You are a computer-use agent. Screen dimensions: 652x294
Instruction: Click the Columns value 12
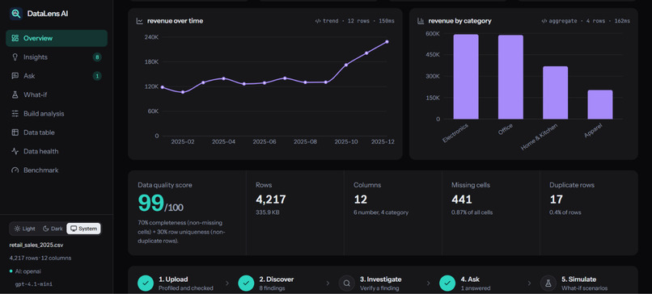click(x=360, y=199)
